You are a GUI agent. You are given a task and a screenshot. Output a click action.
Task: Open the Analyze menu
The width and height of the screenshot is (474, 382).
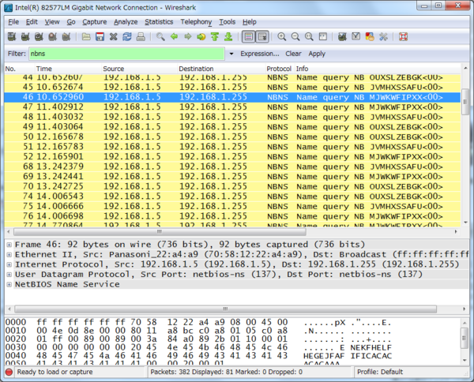point(126,22)
